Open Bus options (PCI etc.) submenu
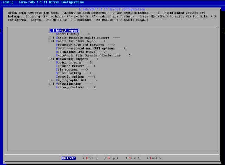Viewport: 225px width, 165px height. (81, 52)
